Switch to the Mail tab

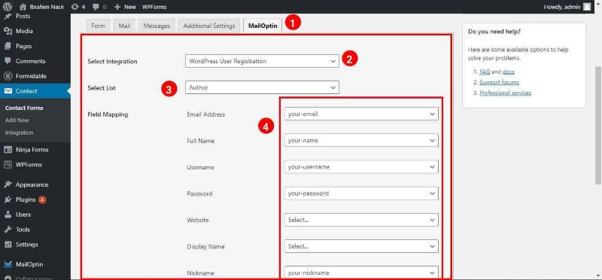pyautogui.click(x=124, y=26)
